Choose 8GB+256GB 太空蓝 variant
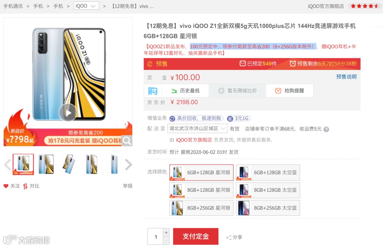Image resolution: width=383 pixels, height=247 pixels. coord(268,208)
